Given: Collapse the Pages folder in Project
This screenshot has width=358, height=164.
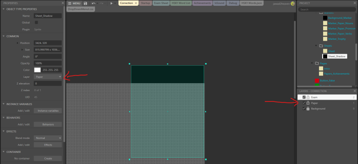Looking at the screenshot, I should [312, 63].
